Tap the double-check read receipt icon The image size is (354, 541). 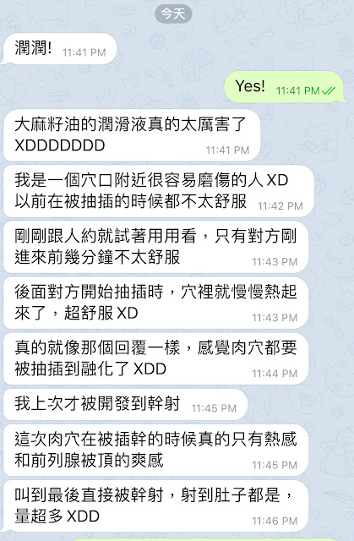[328, 90]
